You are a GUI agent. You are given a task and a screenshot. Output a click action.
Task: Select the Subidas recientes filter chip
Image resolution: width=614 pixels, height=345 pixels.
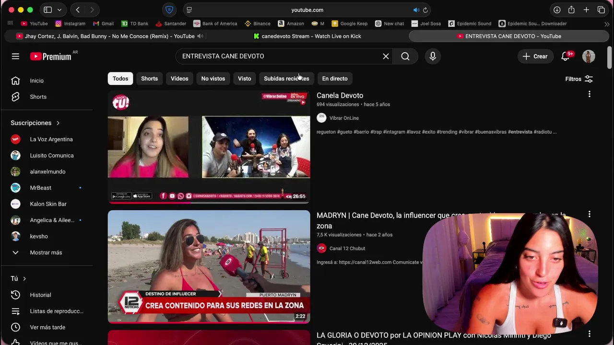tap(286, 79)
